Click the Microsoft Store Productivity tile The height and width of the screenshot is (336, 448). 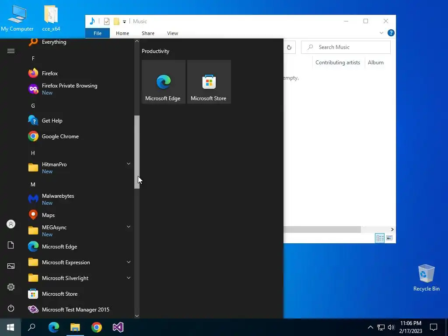(209, 82)
